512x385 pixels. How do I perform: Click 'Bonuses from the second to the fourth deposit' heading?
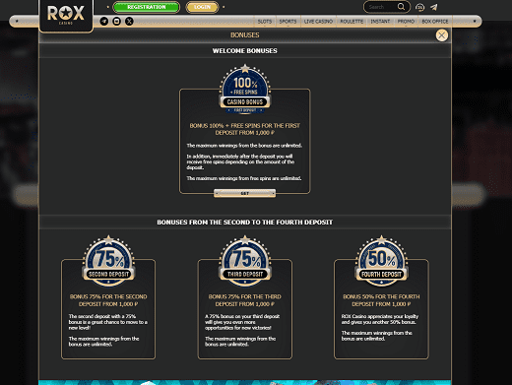245,223
